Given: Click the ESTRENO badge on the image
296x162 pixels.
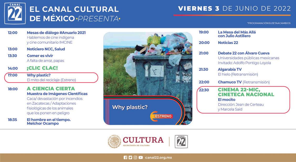Looking at the screenshot, I should [x=162, y=116].
